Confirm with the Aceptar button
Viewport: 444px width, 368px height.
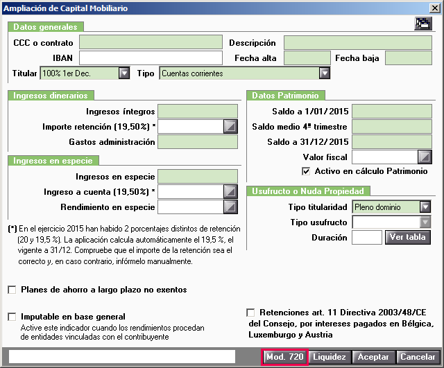point(373,357)
